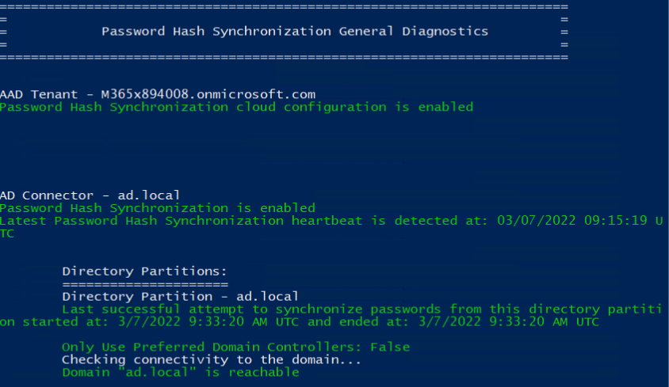This screenshot has height=387, width=669.
Task: Click the Password Hash Synchronization General Diagnostics title
Action: (295, 32)
